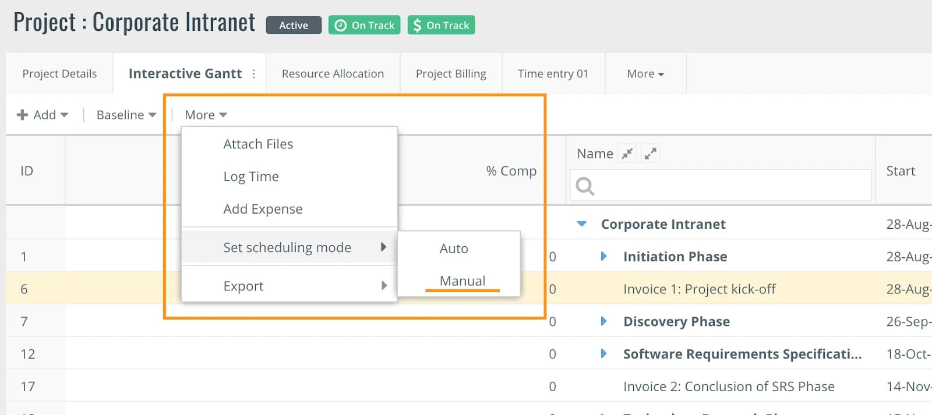Viewport: 932px width, 415px height.
Task: Click the expand-all arrows icon beside Name
Action: tap(651, 154)
